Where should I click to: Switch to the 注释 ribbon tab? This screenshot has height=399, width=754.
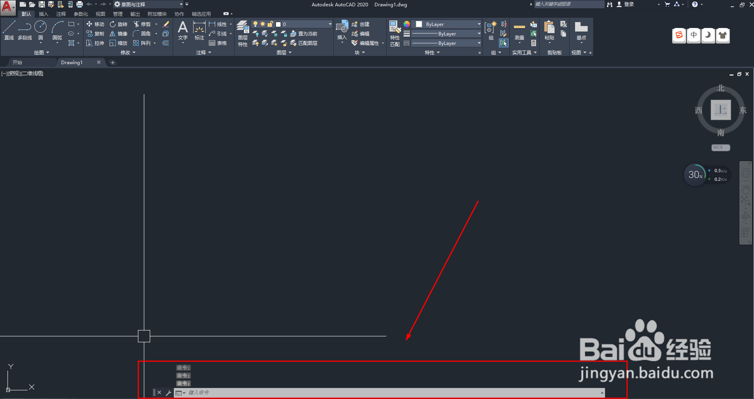(61, 14)
